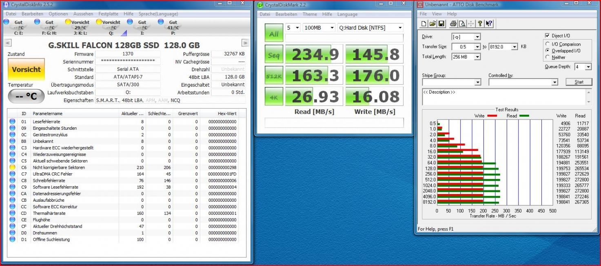Image resolution: width=601 pixels, height=266 pixels.
Task: Select I/O Comparison radio button
Action: click(x=548, y=44)
